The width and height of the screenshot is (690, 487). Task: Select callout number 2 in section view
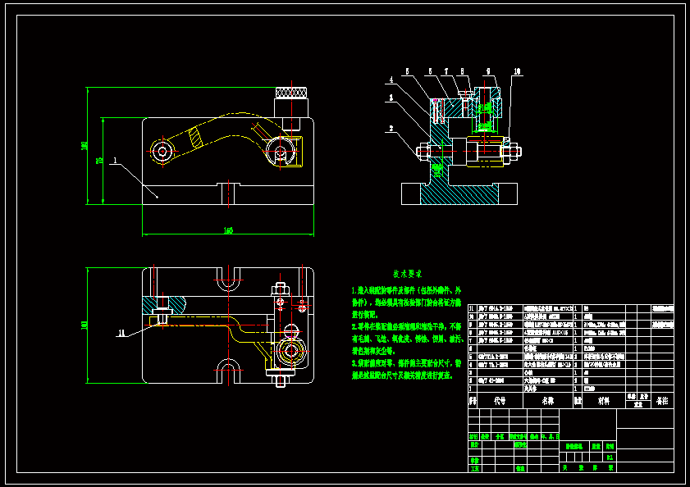pyautogui.click(x=392, y=128)
